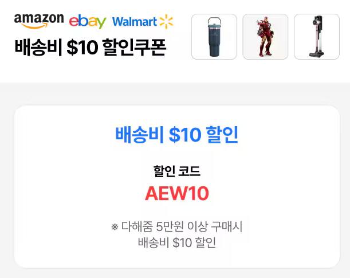350x278 pixels.
Task: Click the banner title 배송비 $10 할인쿠폰
Action: pyautogui.click(x=91, y=48)
